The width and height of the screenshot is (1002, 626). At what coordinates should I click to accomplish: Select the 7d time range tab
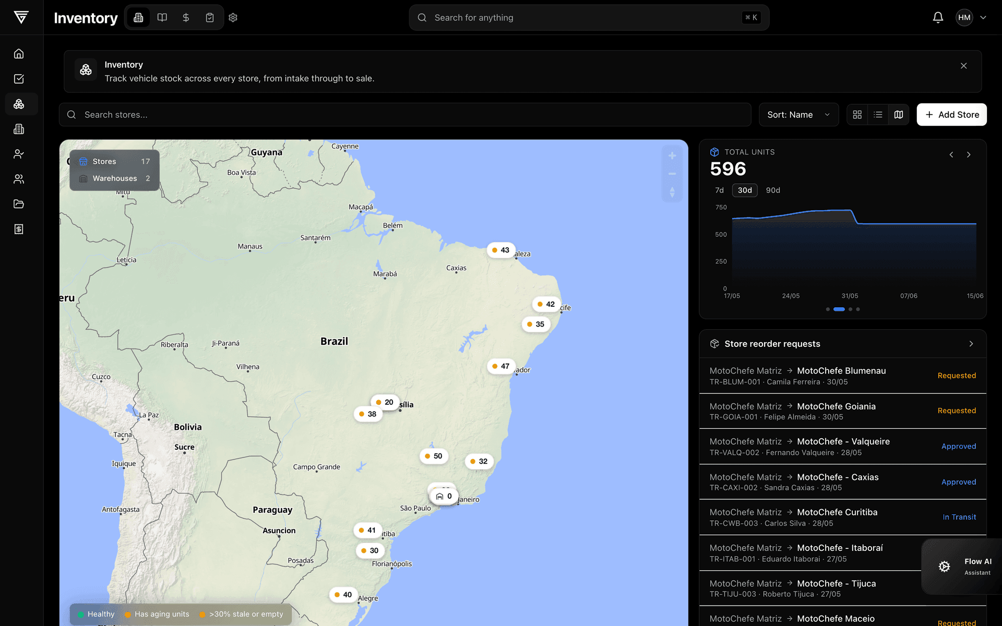(720, 190)
